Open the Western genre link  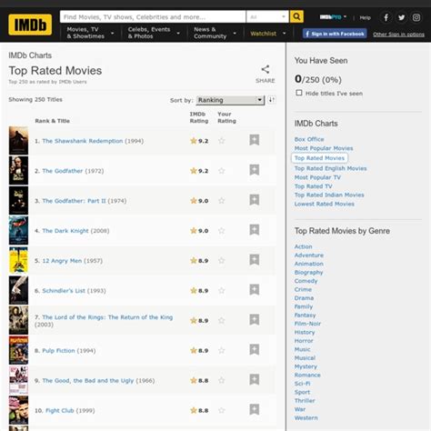[306, 417]
